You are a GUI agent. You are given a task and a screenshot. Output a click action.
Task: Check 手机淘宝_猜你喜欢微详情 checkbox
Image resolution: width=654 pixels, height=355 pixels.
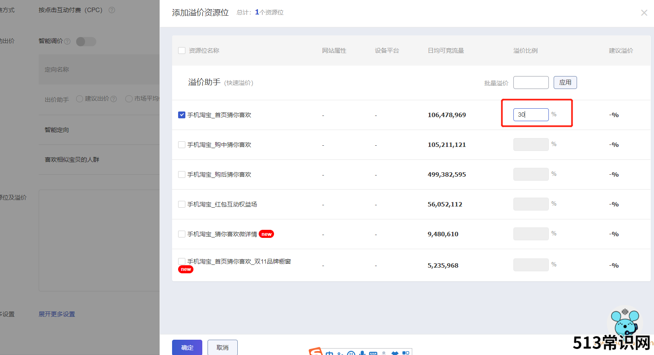(182, 234)
